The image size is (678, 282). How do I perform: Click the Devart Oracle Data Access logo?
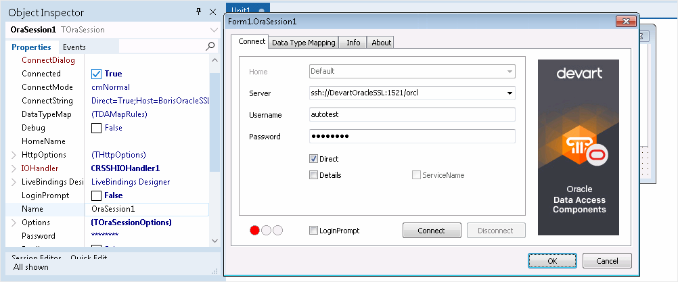[579, 147]
